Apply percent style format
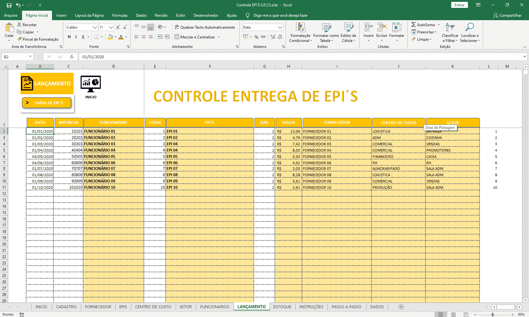This screenshot has width=529, height=317. coord(256,37)
